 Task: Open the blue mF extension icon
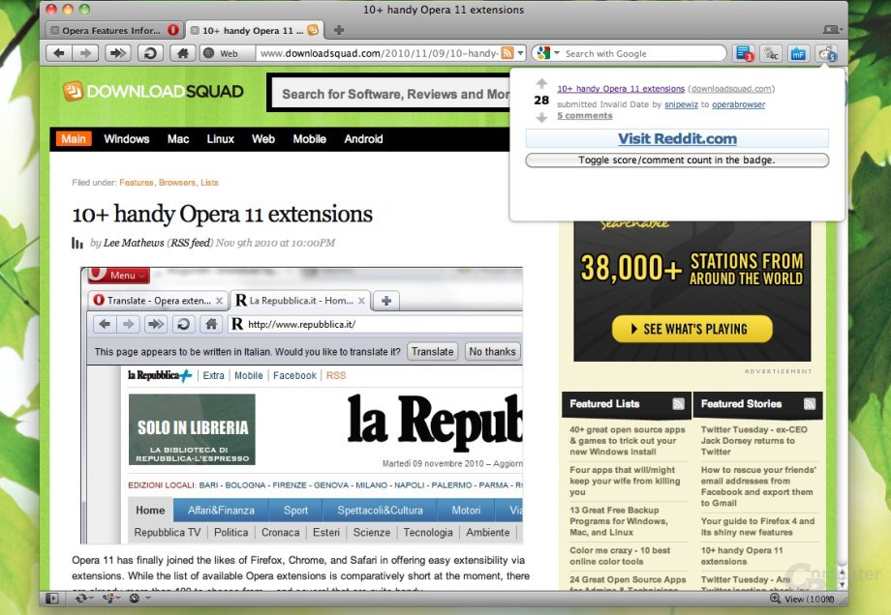point(798,53)
